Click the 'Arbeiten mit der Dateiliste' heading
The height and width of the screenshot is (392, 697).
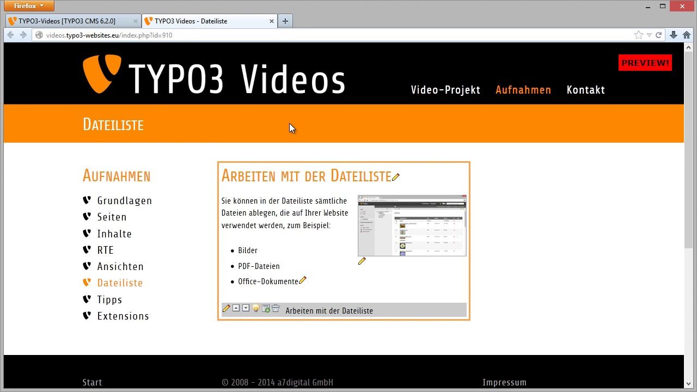click(x=306, y=176)
